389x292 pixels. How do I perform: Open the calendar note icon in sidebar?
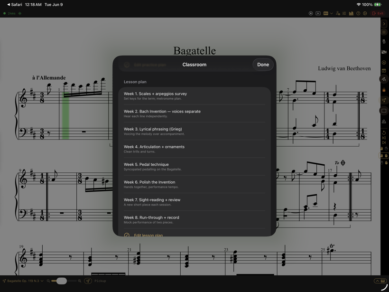point(384,71)
